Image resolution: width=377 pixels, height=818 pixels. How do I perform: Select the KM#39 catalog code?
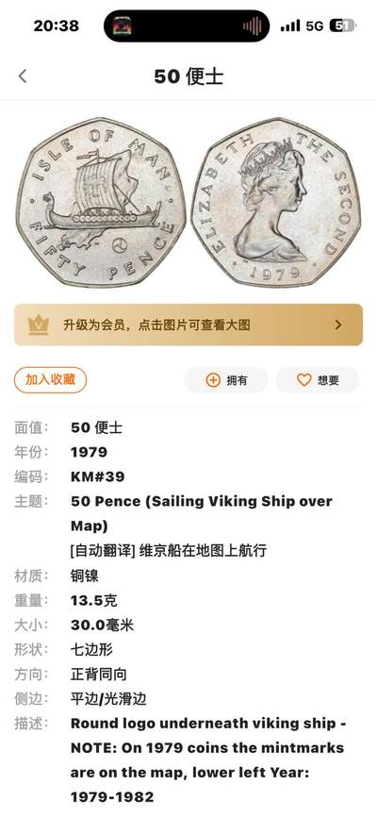coord(97,476)
